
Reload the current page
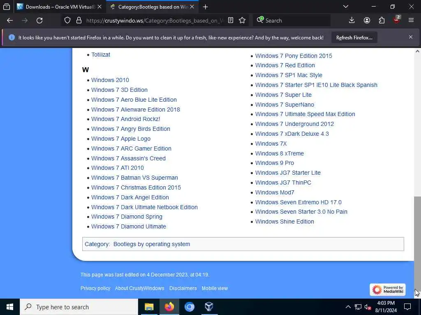39,21
